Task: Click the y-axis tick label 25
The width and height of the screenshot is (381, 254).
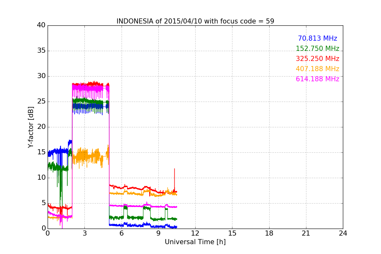Action: [x=41, y=102]
